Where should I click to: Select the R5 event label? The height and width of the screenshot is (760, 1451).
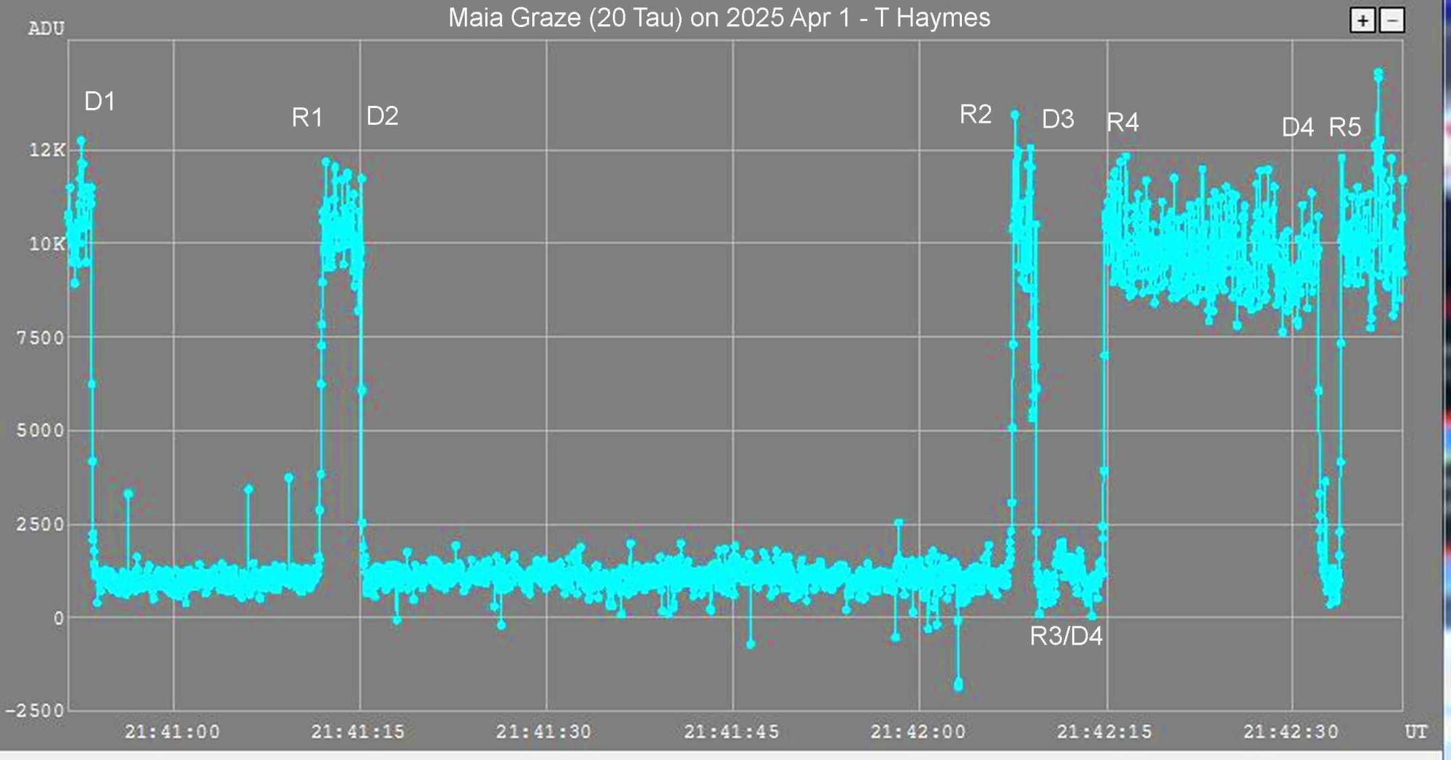pos(1344,128)
